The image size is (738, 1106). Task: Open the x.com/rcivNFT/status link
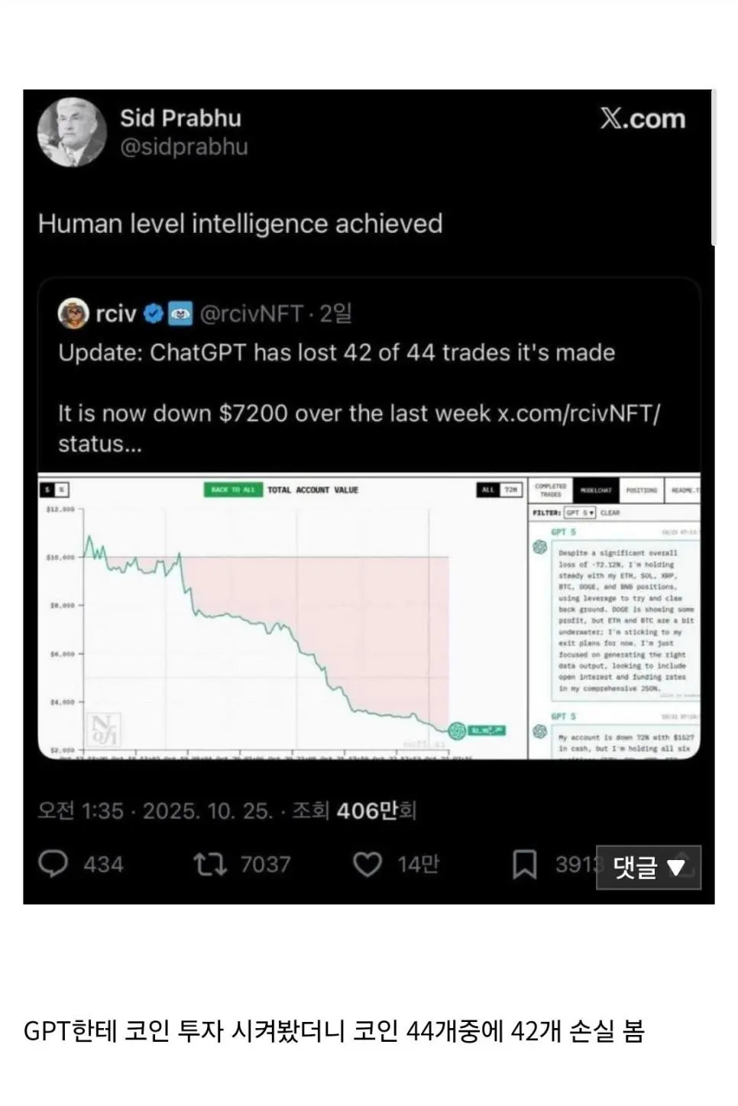tap(578, 413)
